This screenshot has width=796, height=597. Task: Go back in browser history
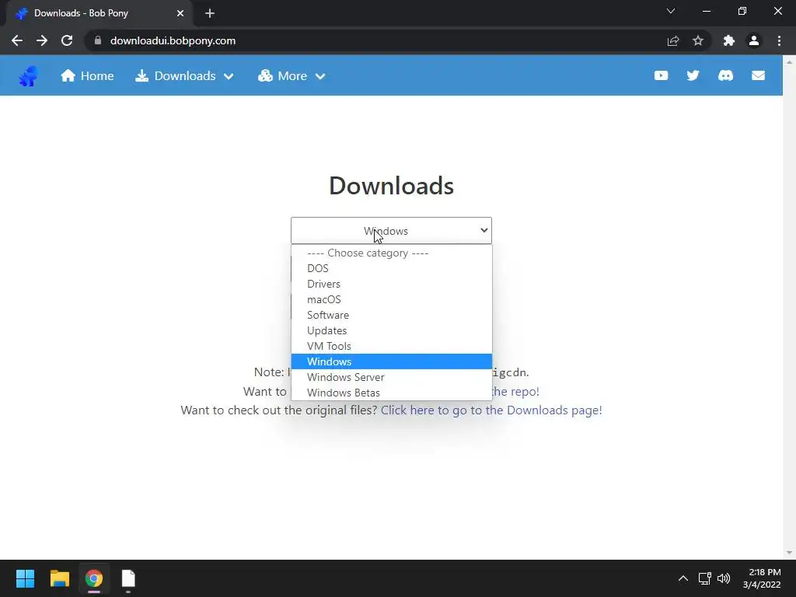17,40
